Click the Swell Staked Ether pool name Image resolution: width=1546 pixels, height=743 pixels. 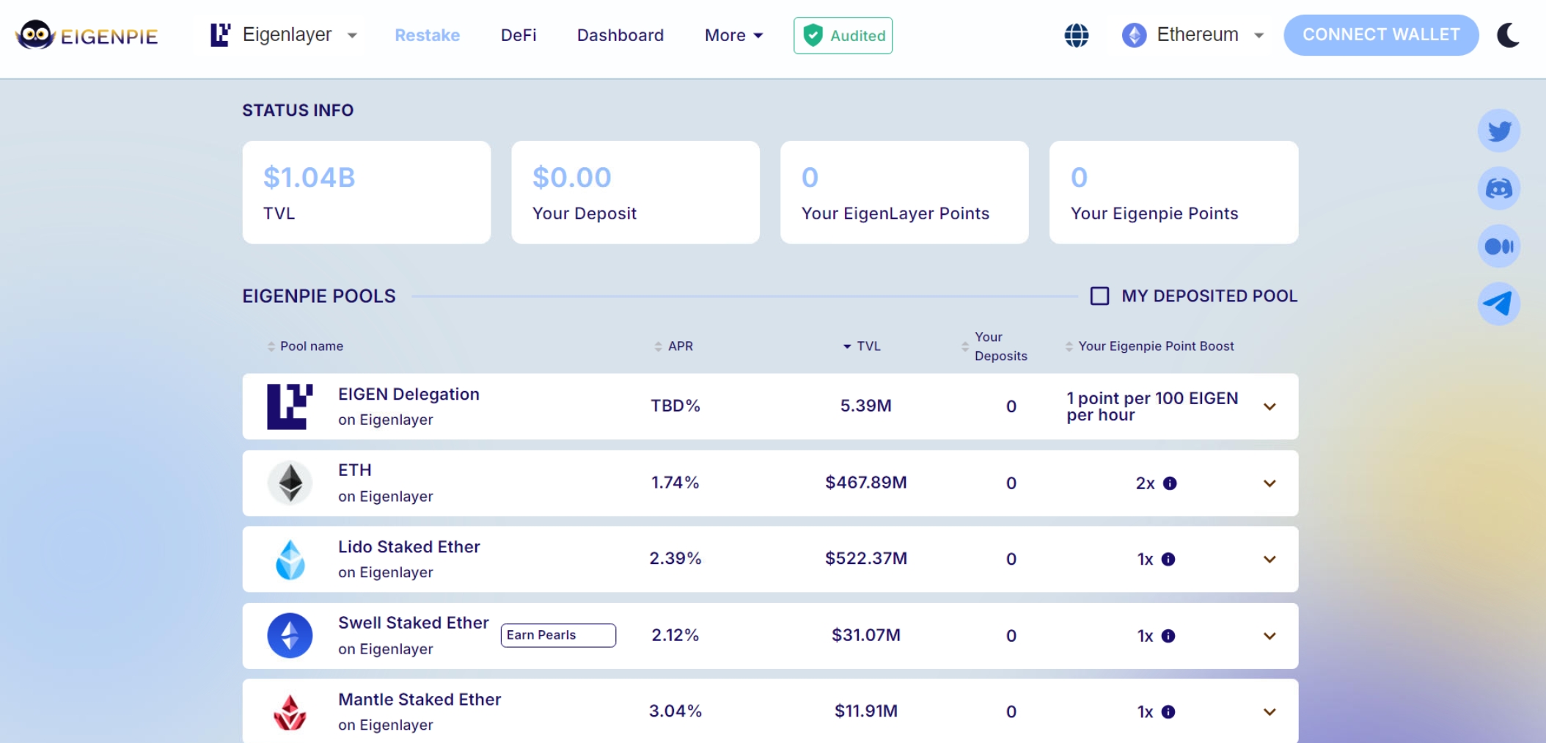pyautogui.click(x=413, y=623)
